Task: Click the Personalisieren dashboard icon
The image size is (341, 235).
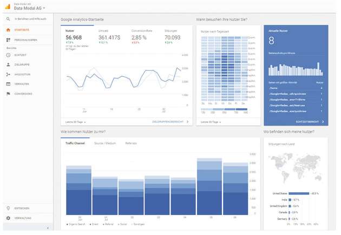Action: pyautogui.click(x=8, y=40)
